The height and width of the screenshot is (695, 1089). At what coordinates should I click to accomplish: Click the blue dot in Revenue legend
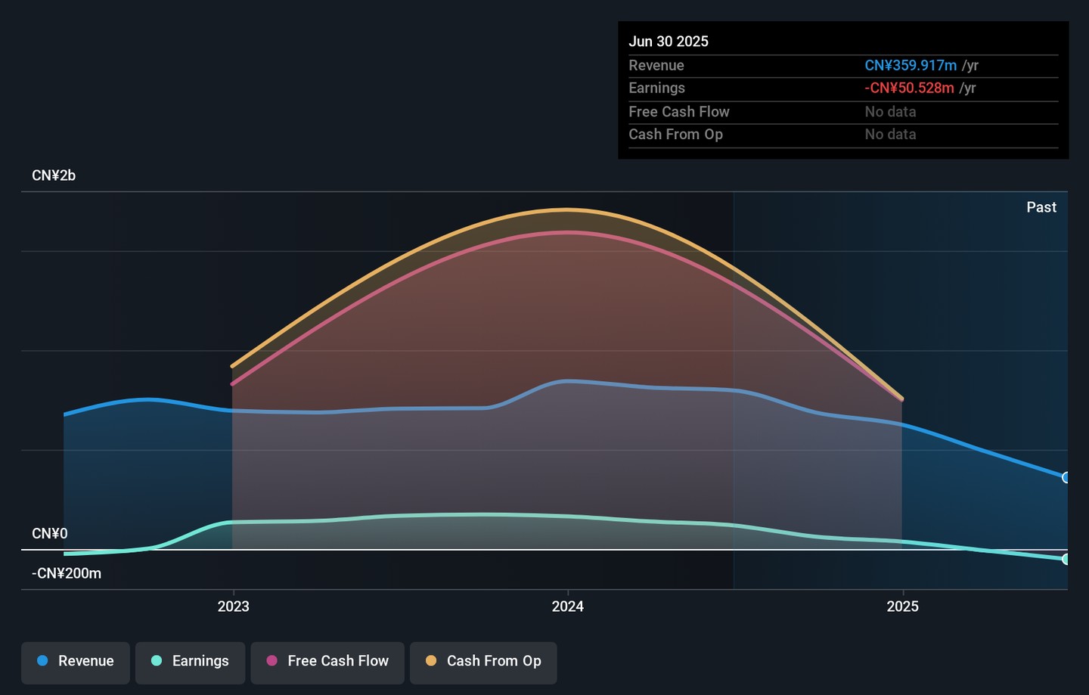click(x=43, y=661)
